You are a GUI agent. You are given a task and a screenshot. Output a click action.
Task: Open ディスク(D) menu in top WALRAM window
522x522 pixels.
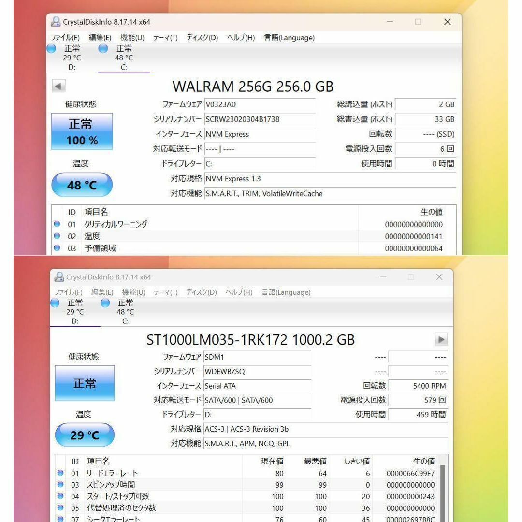click(x=202, y=38)
